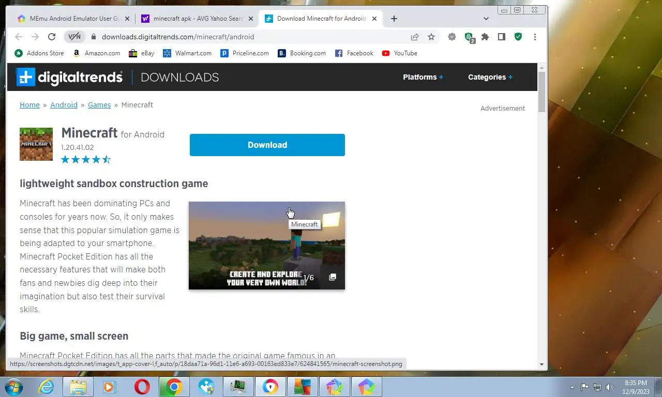This screenshot has width=662, height=397.
Task: Open the MEmu pentagon icon on the taskbar
Action: pos(366,387)
